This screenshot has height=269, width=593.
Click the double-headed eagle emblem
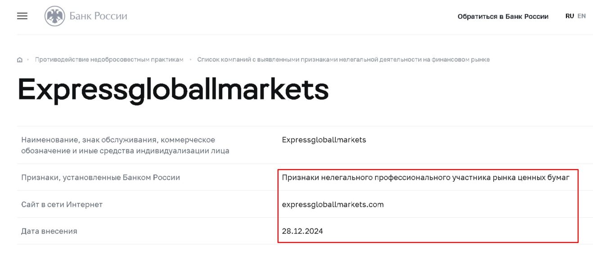(55, 15)
